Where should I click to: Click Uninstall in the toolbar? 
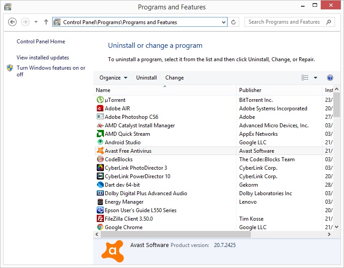click(x=146, y=78)
